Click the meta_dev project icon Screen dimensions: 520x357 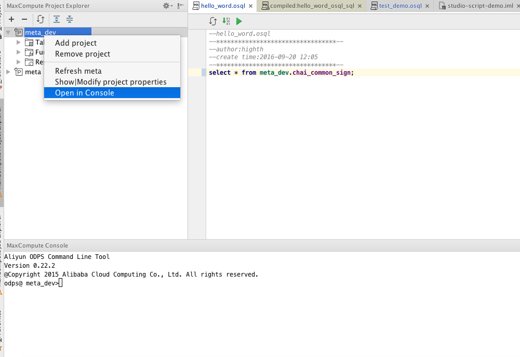coord(19,33)
